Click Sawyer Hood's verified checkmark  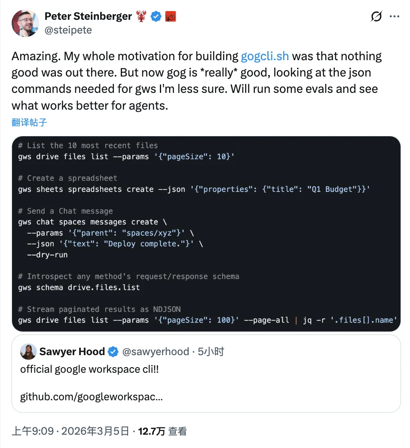[x=113, y=351]
